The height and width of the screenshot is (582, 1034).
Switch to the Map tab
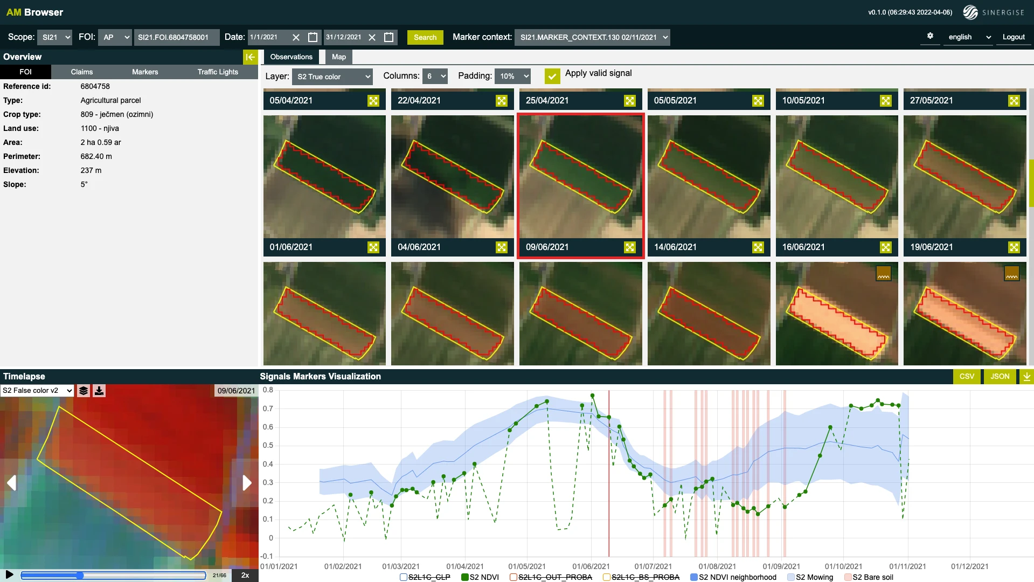click(338, 57)
